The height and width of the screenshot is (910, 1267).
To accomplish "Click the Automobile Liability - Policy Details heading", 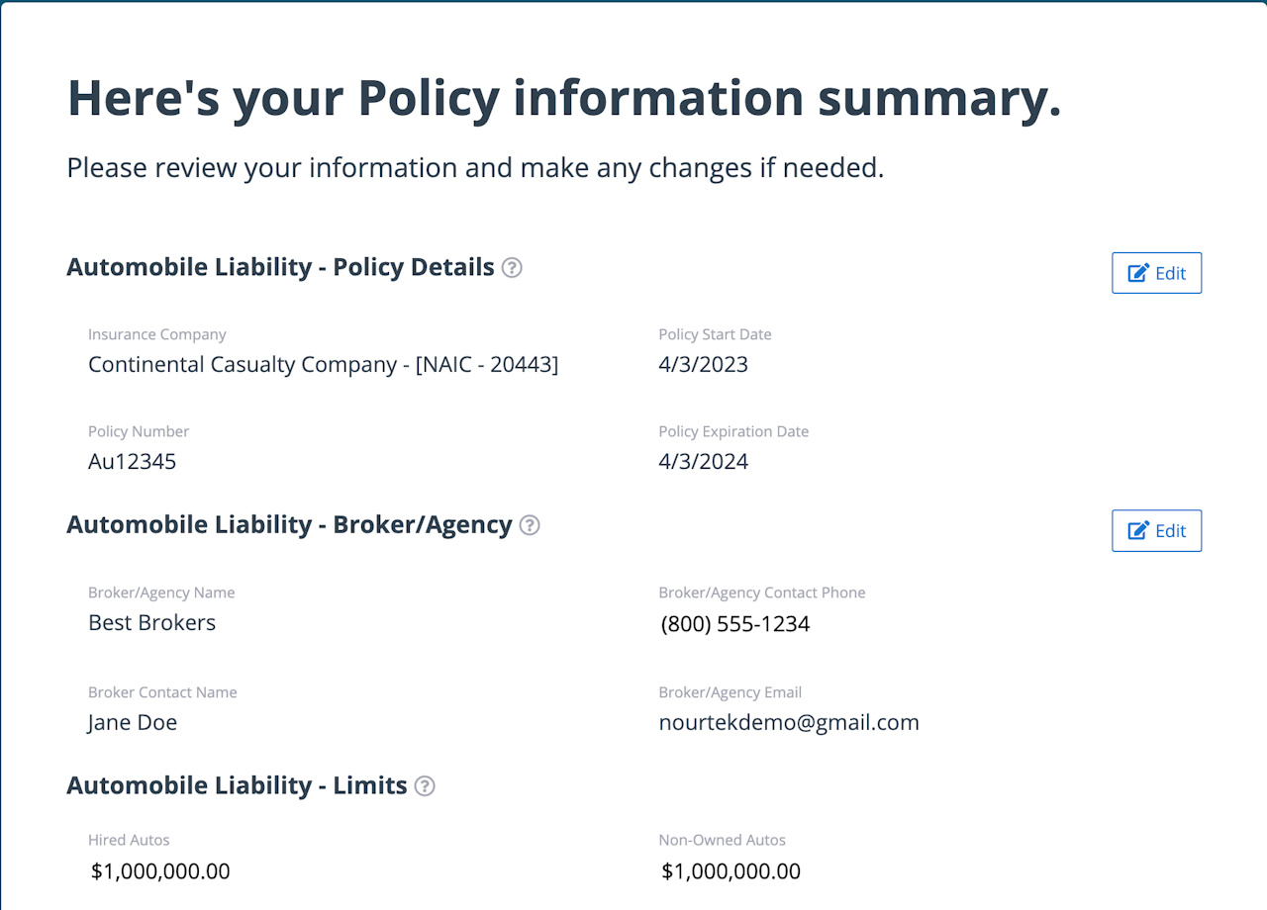I will (280, 268).
